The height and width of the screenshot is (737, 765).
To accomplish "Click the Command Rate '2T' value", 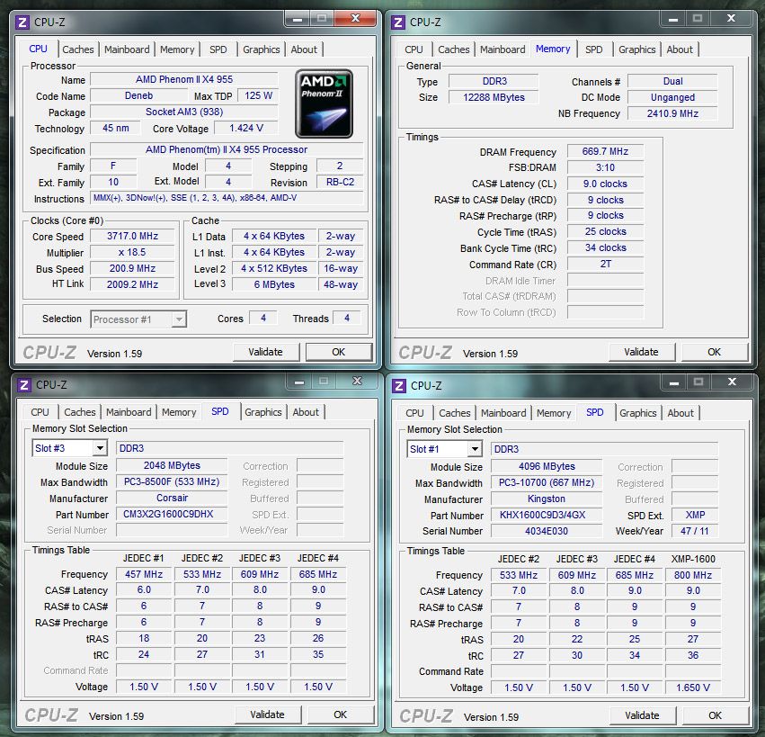I will point(606,265).
